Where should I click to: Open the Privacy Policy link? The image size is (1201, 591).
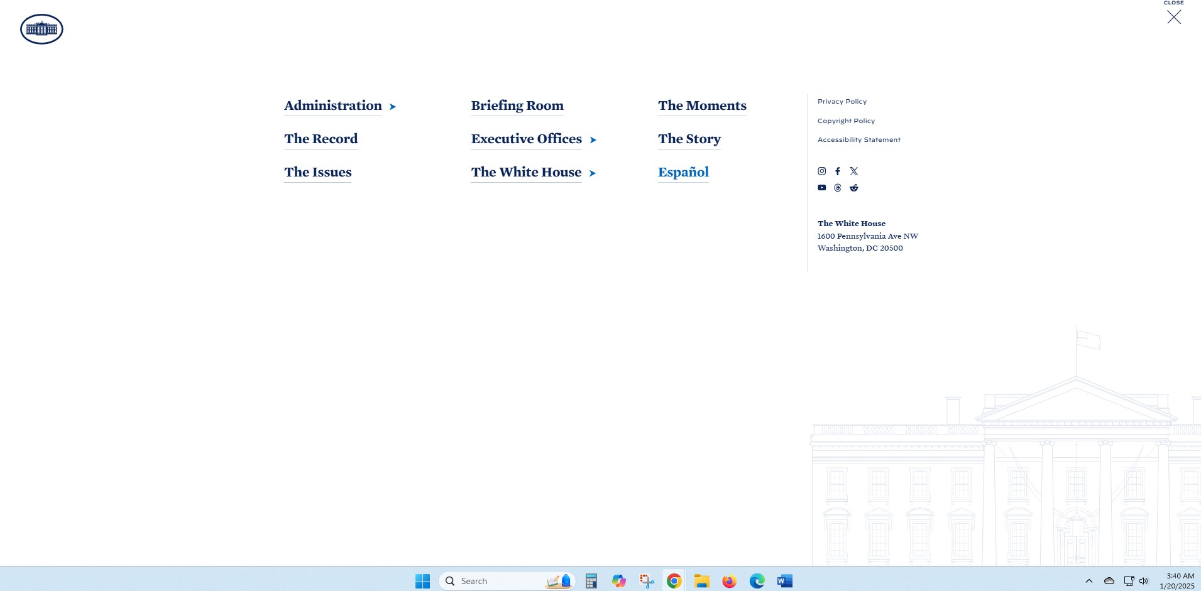pos(842,101)
